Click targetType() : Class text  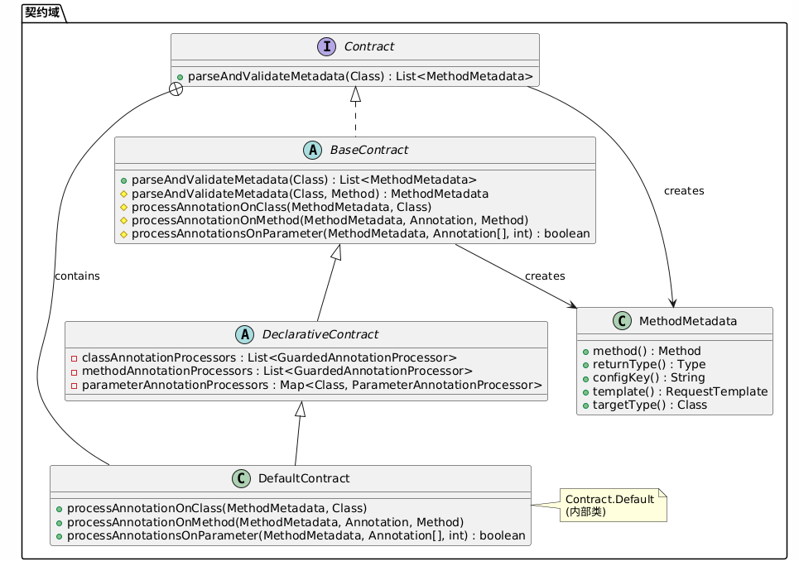tap(650, 405)
